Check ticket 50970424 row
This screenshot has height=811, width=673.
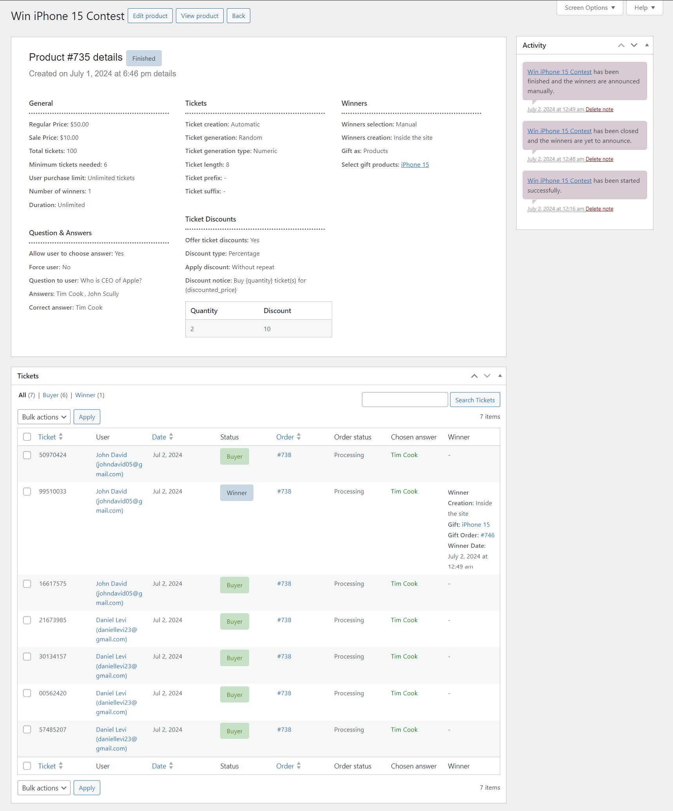click(27, 455)
